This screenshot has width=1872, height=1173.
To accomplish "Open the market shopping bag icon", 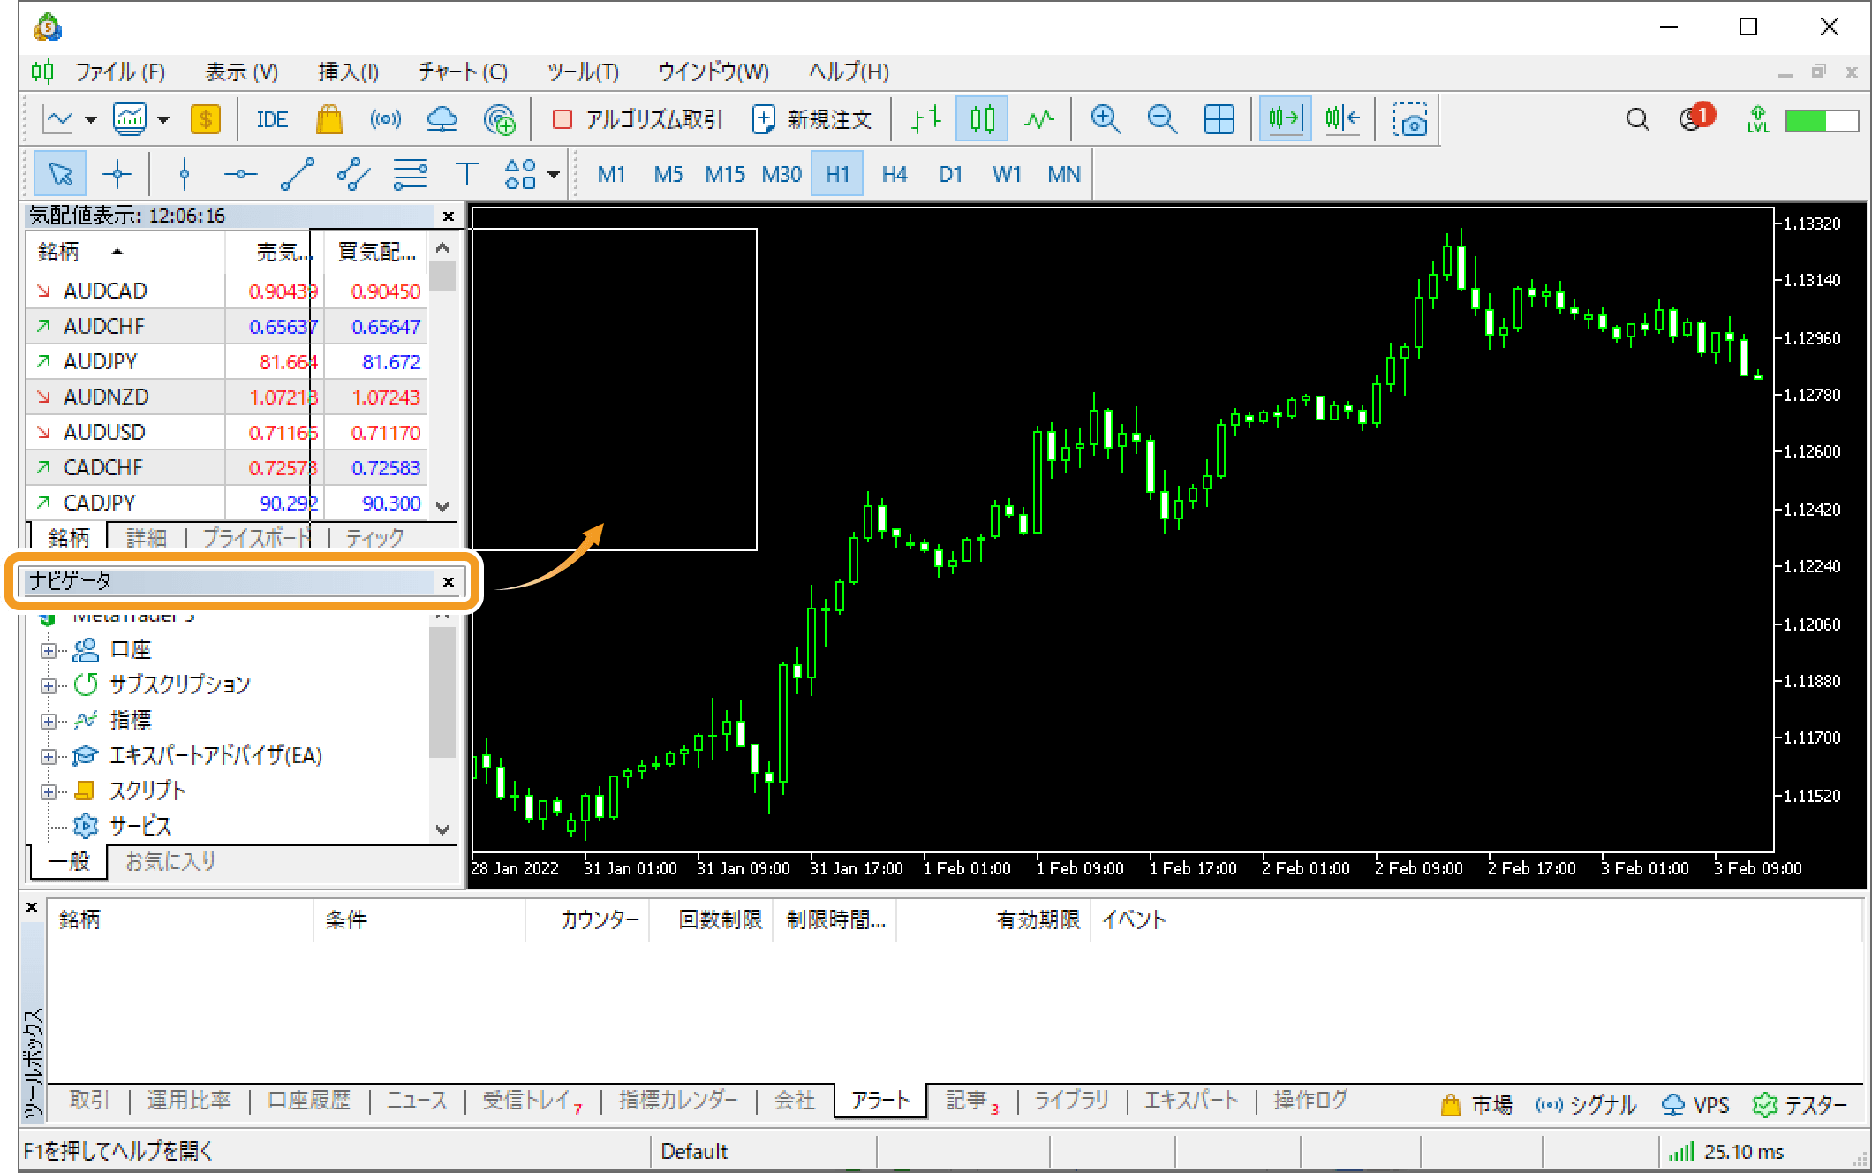I will point(328,119).
